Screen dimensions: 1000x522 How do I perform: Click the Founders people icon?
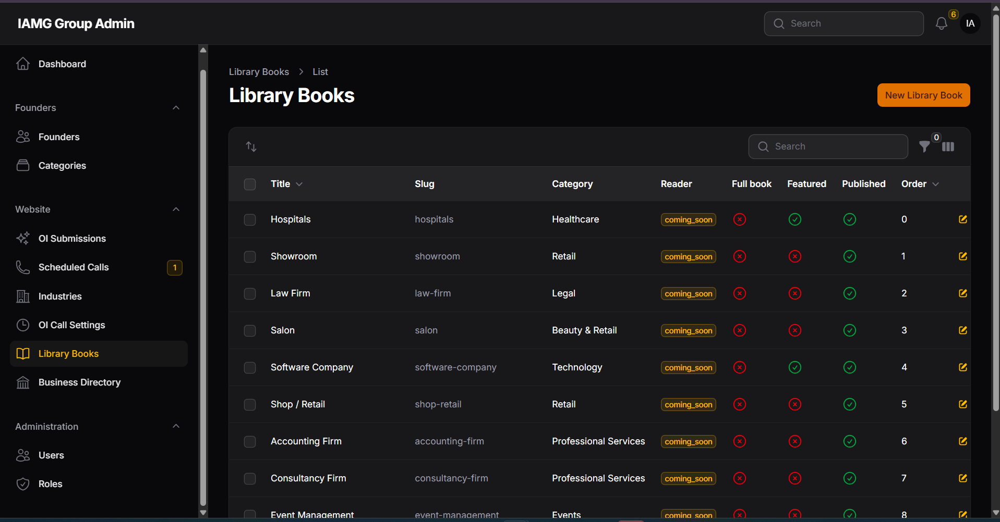[23, 136]
